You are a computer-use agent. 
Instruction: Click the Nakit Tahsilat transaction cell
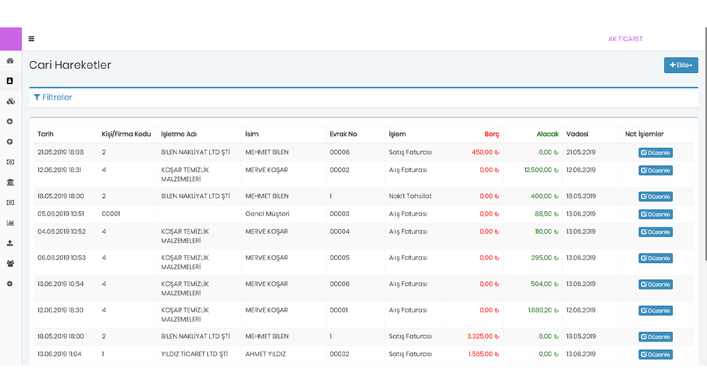[410, 196]
